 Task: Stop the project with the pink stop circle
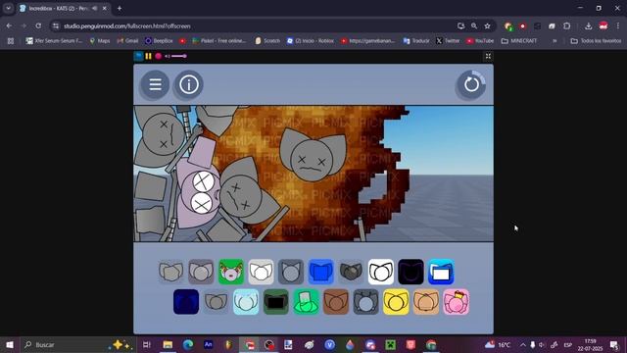coord(159,56)
